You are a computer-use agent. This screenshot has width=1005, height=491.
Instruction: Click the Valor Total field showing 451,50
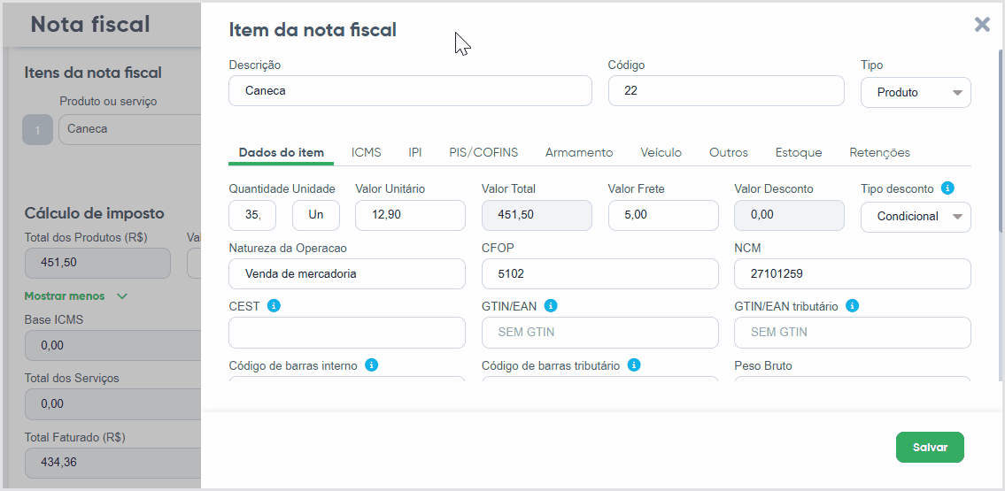pos(537,215)
